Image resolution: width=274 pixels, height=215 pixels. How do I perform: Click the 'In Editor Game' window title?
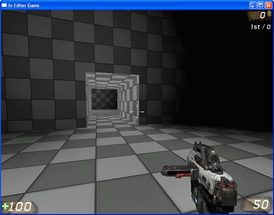click(24, 6)
